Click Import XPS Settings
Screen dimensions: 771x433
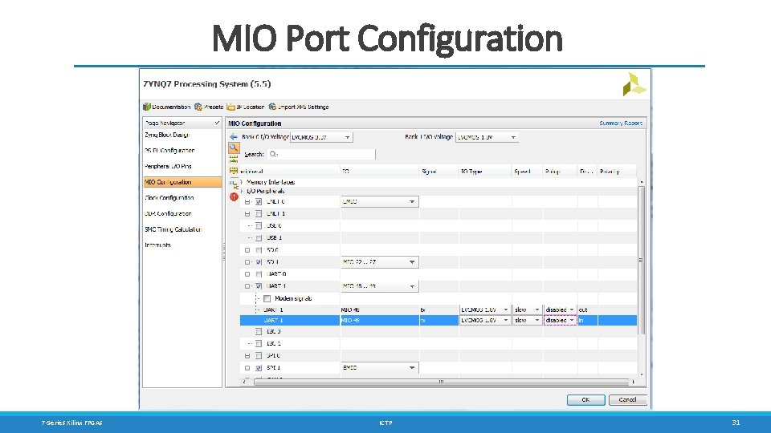[299, 107]
